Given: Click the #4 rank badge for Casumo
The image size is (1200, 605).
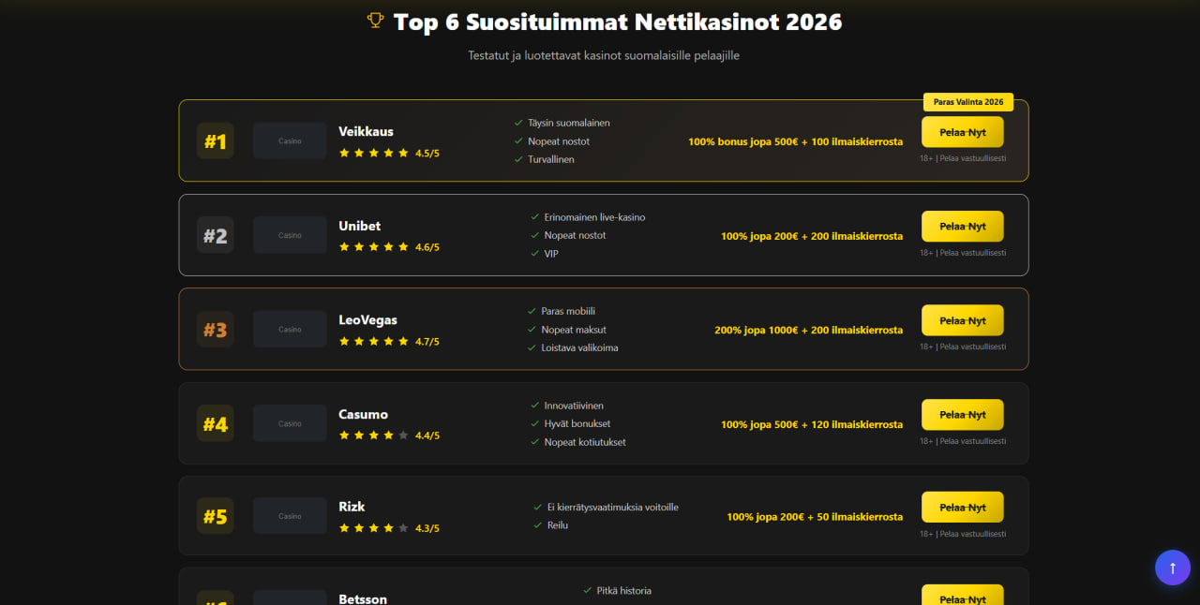Looking at the screenshot, I should pos(216,424).
